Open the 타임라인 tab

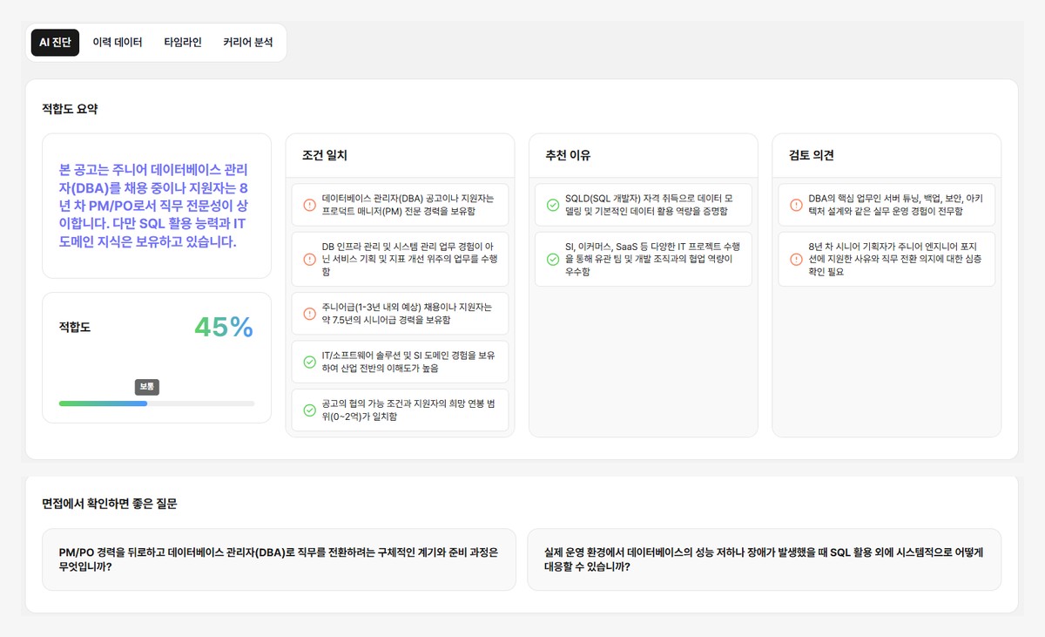click(183, 42)
